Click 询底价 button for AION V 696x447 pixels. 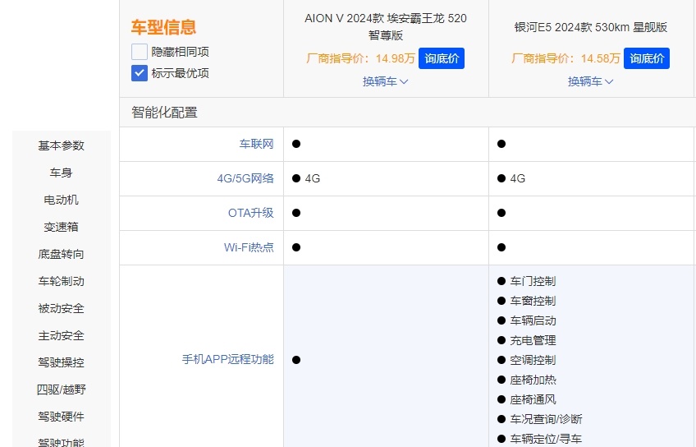tap(442, 58)
